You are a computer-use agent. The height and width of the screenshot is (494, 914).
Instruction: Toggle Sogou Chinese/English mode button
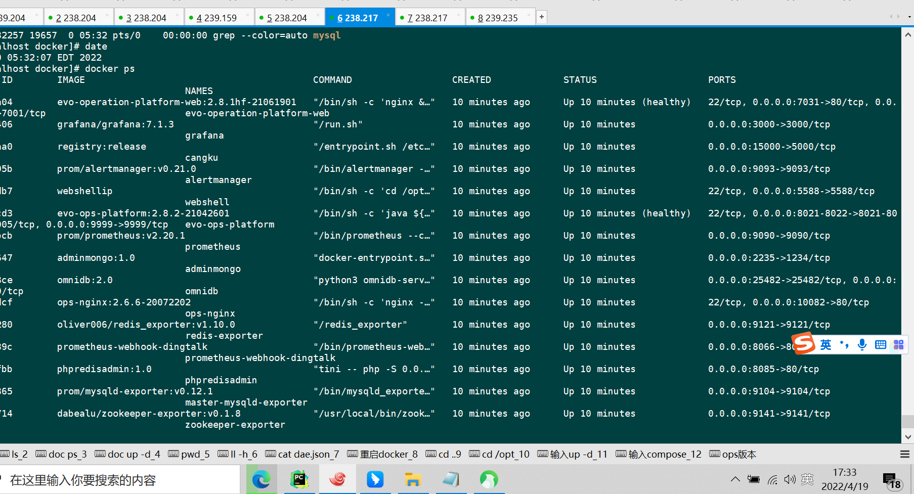825,345
